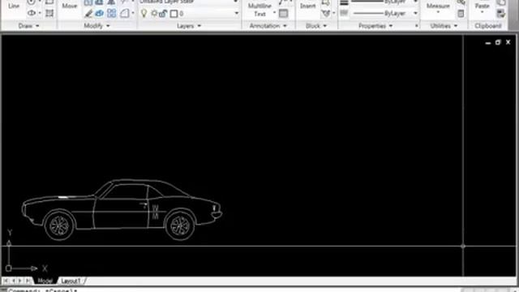Viewport: 519px width, 292px height.
Task: Select the Line tool
Action: point(14,6)
